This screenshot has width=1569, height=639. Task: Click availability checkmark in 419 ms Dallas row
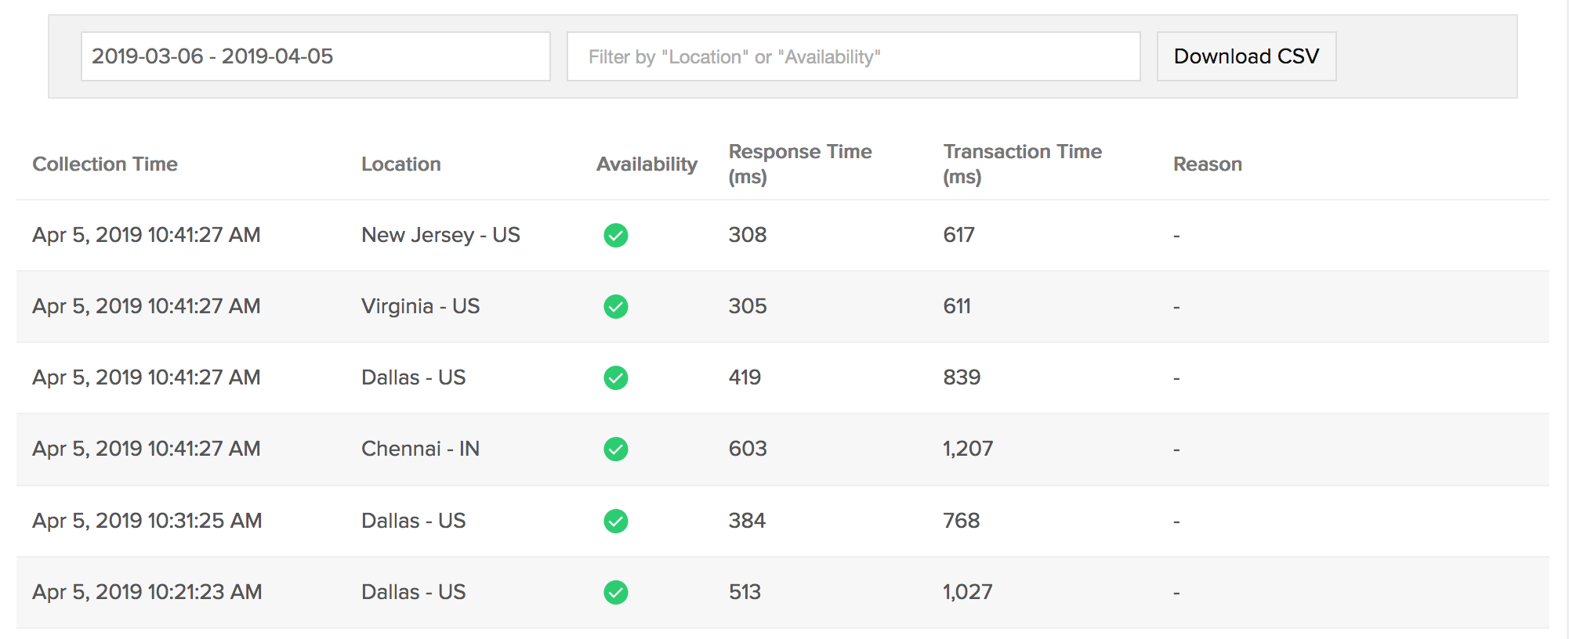615,377
